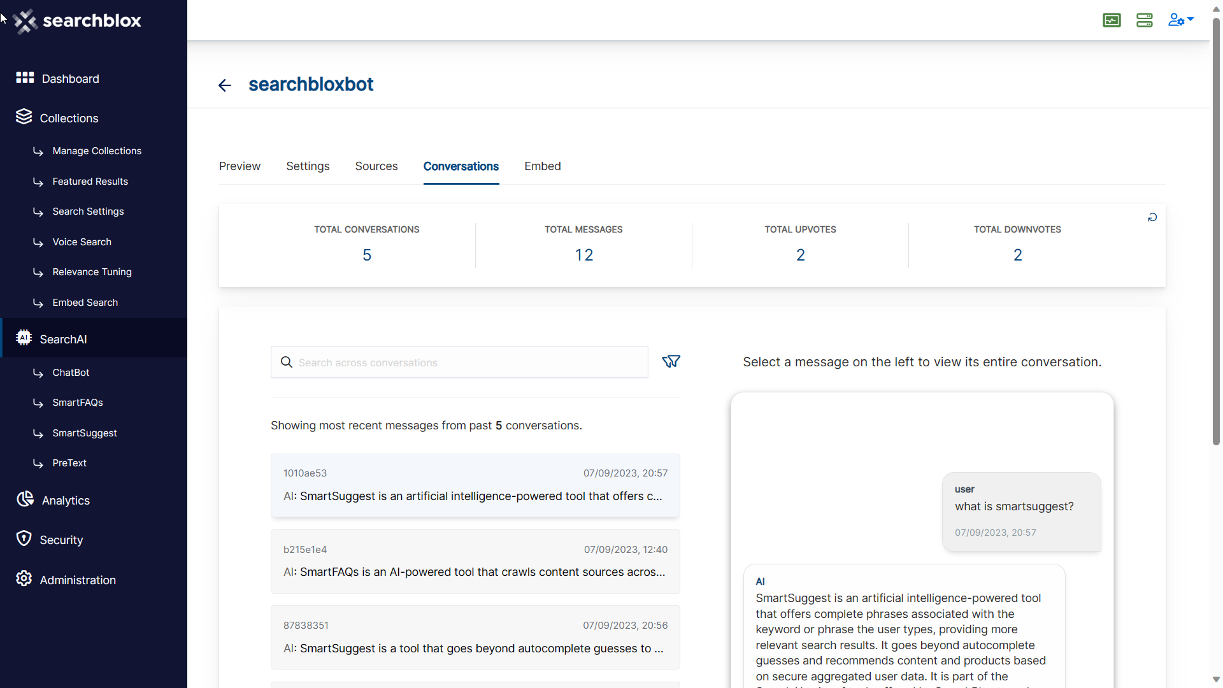The width and height of the screenshot is (1223, 688).
Task: Click the back arrow beside searchbloxbot
Action: pyautogui.click(x=224, y=85)
